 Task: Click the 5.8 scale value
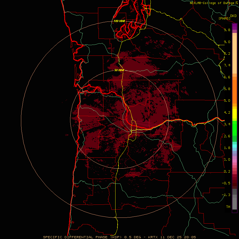coord(227,89)
